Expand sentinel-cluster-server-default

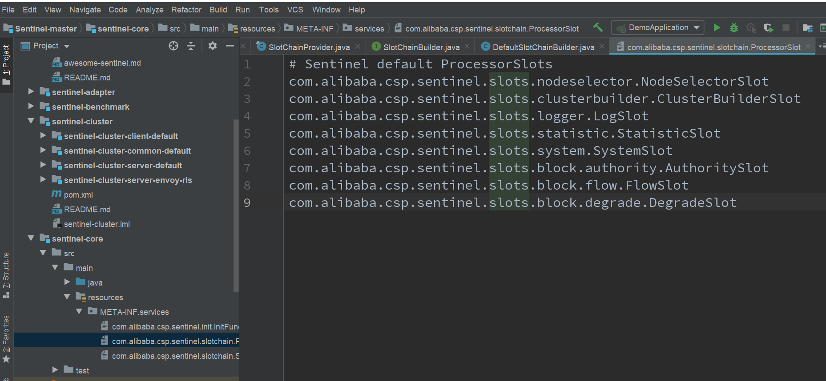tap(43, 165)
